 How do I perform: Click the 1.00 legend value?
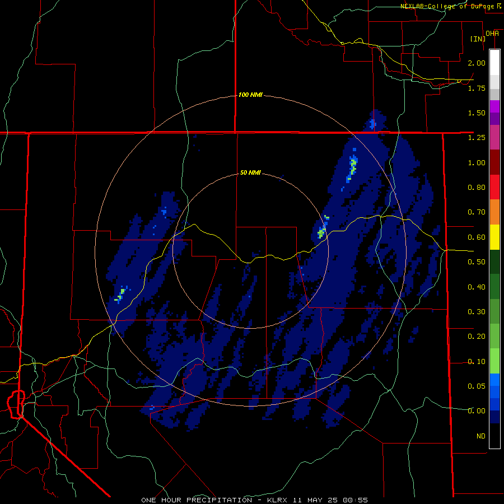(x=477, y=162)
